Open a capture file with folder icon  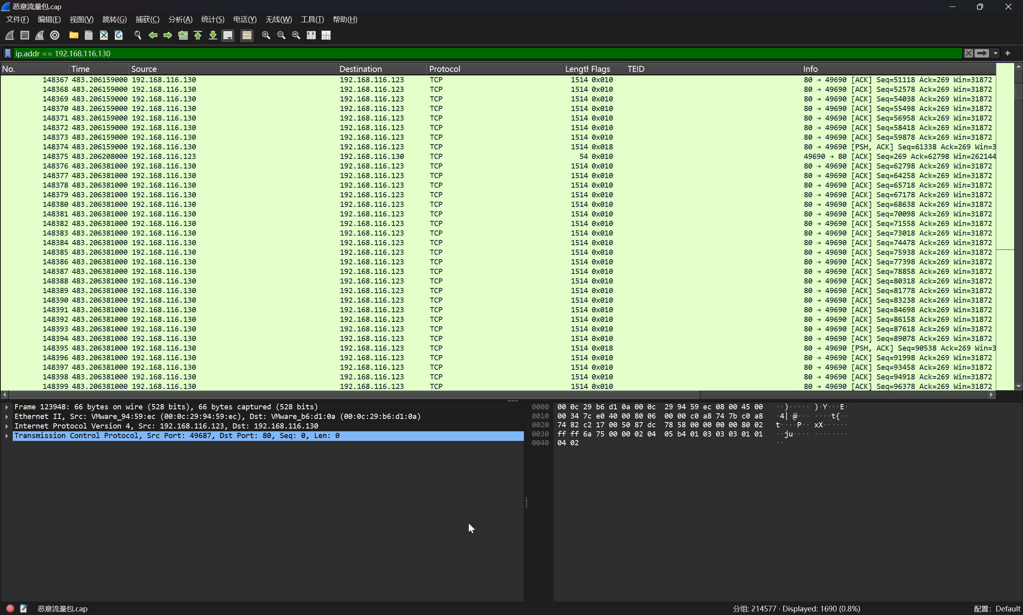tap(74, 35)
